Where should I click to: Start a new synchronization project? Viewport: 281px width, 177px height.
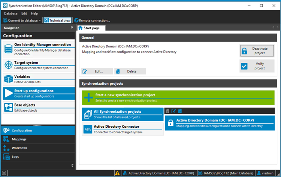pos(178,98)
